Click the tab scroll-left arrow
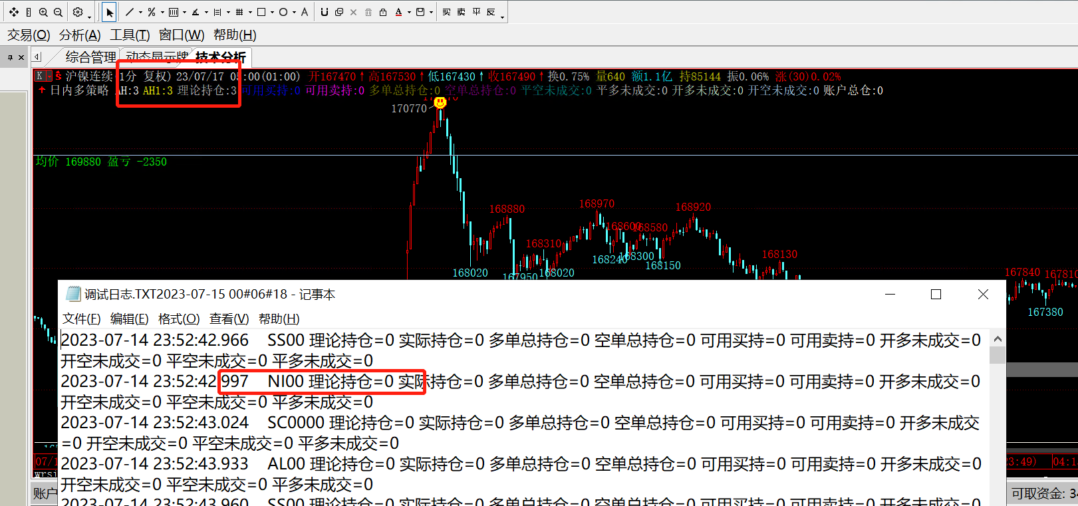The image size is (1078, 506). coord(37,57)
